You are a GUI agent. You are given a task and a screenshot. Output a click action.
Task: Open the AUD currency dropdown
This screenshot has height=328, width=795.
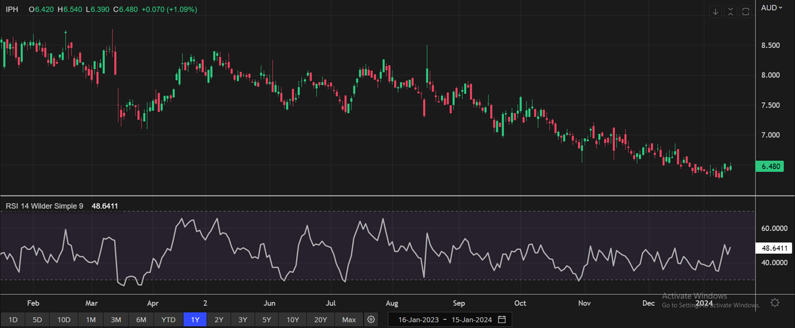click(772, 8)
